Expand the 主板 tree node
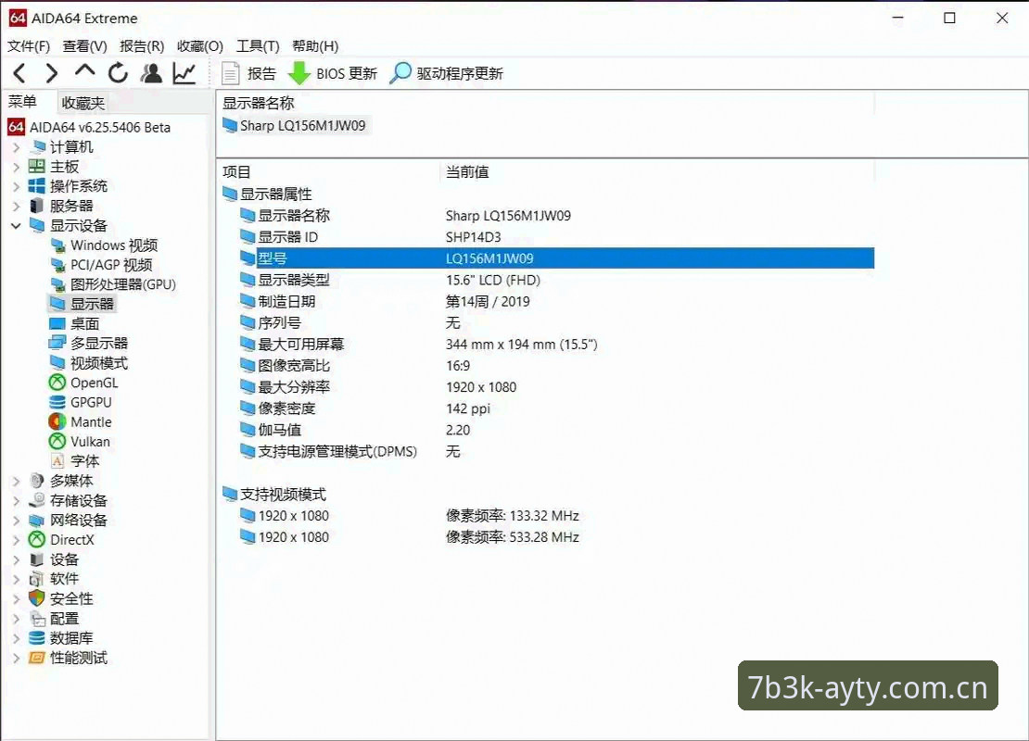This screenshot has height=741, width=1029. click(x=17, y=168)
